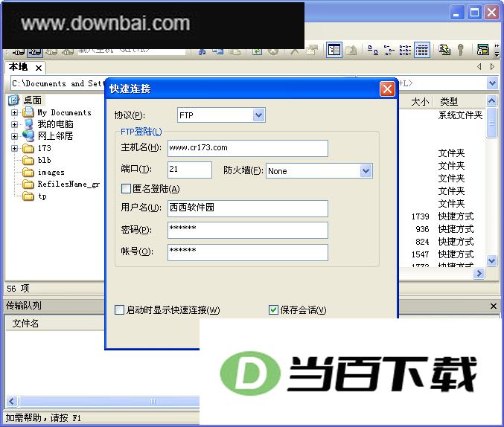Select the images folder in tree

51,173
